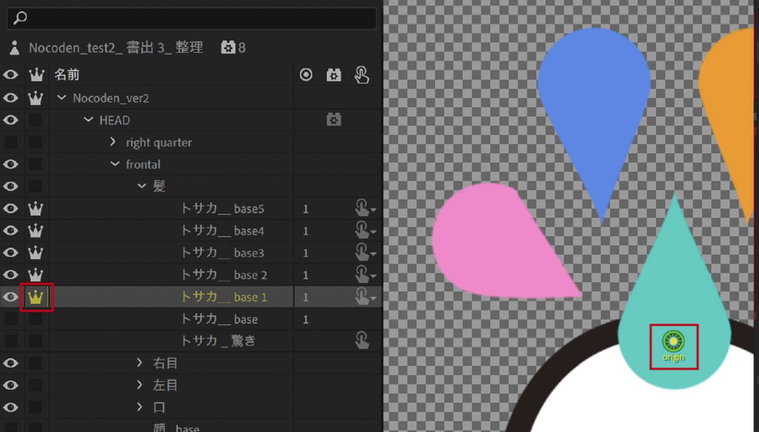
Task: Click the cycle layers icon on HEAD row
Action: [x=333, y=120]
